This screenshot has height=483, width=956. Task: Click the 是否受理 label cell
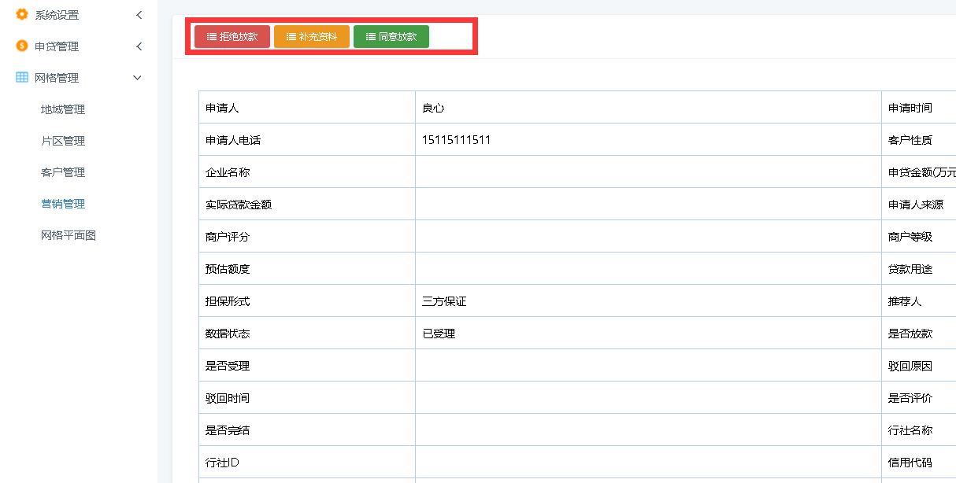point(307,365)
